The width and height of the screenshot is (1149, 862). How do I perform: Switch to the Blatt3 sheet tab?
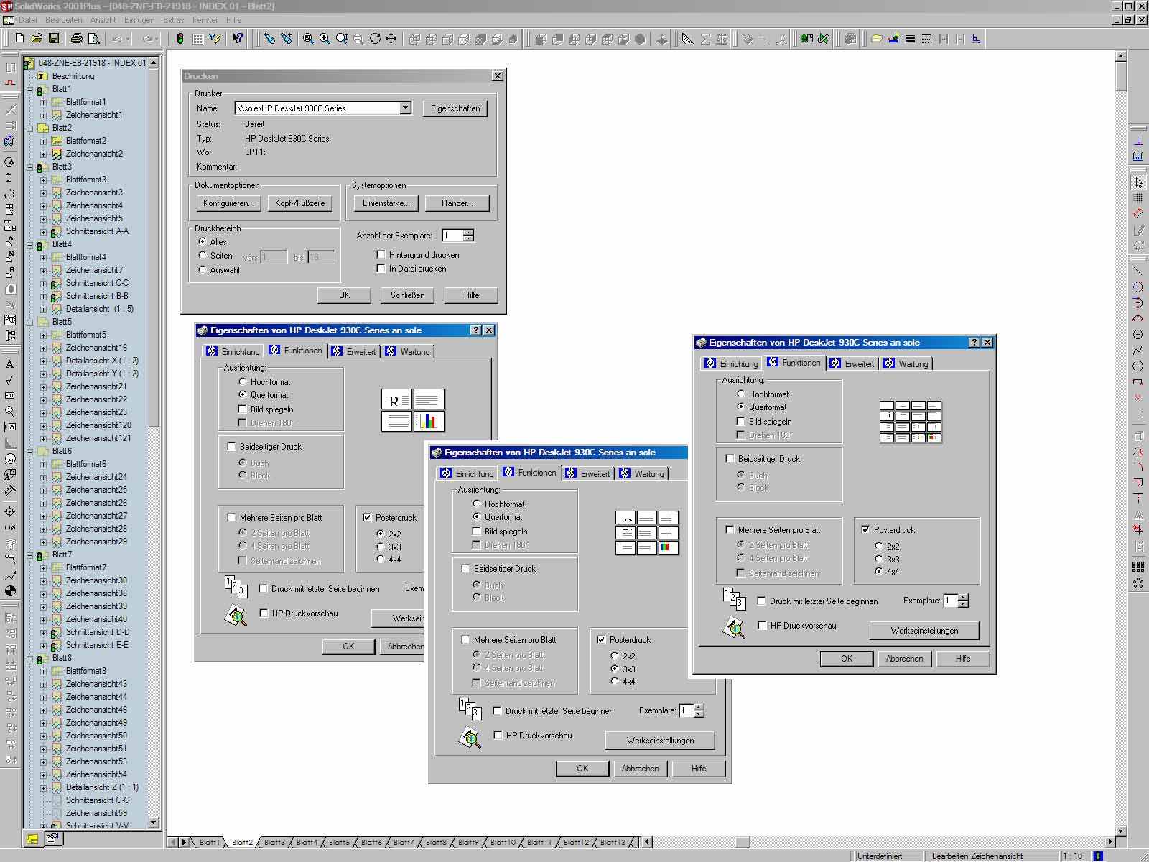pos(274,842)
